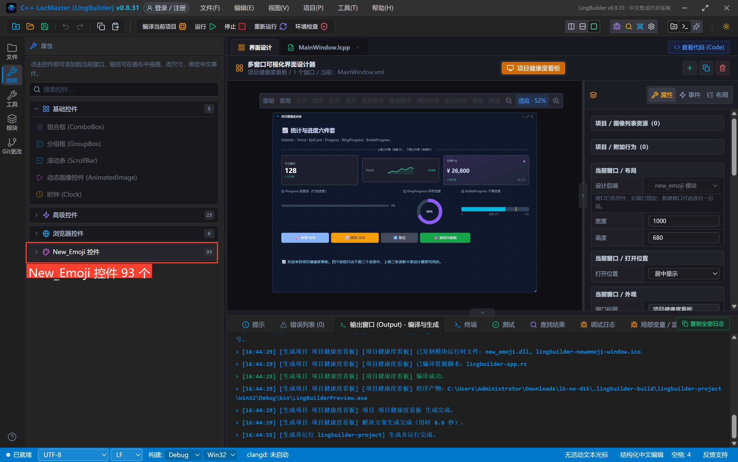The image size is (738, 462).
Task: Click the save icon in toolbar
Action: pyautogui.click(x=45, y=27)
